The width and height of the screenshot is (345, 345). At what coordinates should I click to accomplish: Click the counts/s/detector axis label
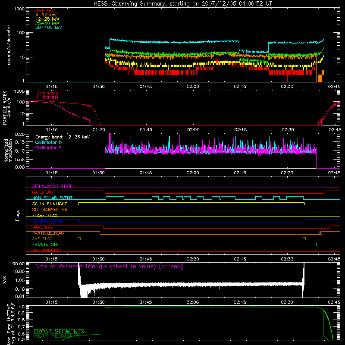coord(9,45)
